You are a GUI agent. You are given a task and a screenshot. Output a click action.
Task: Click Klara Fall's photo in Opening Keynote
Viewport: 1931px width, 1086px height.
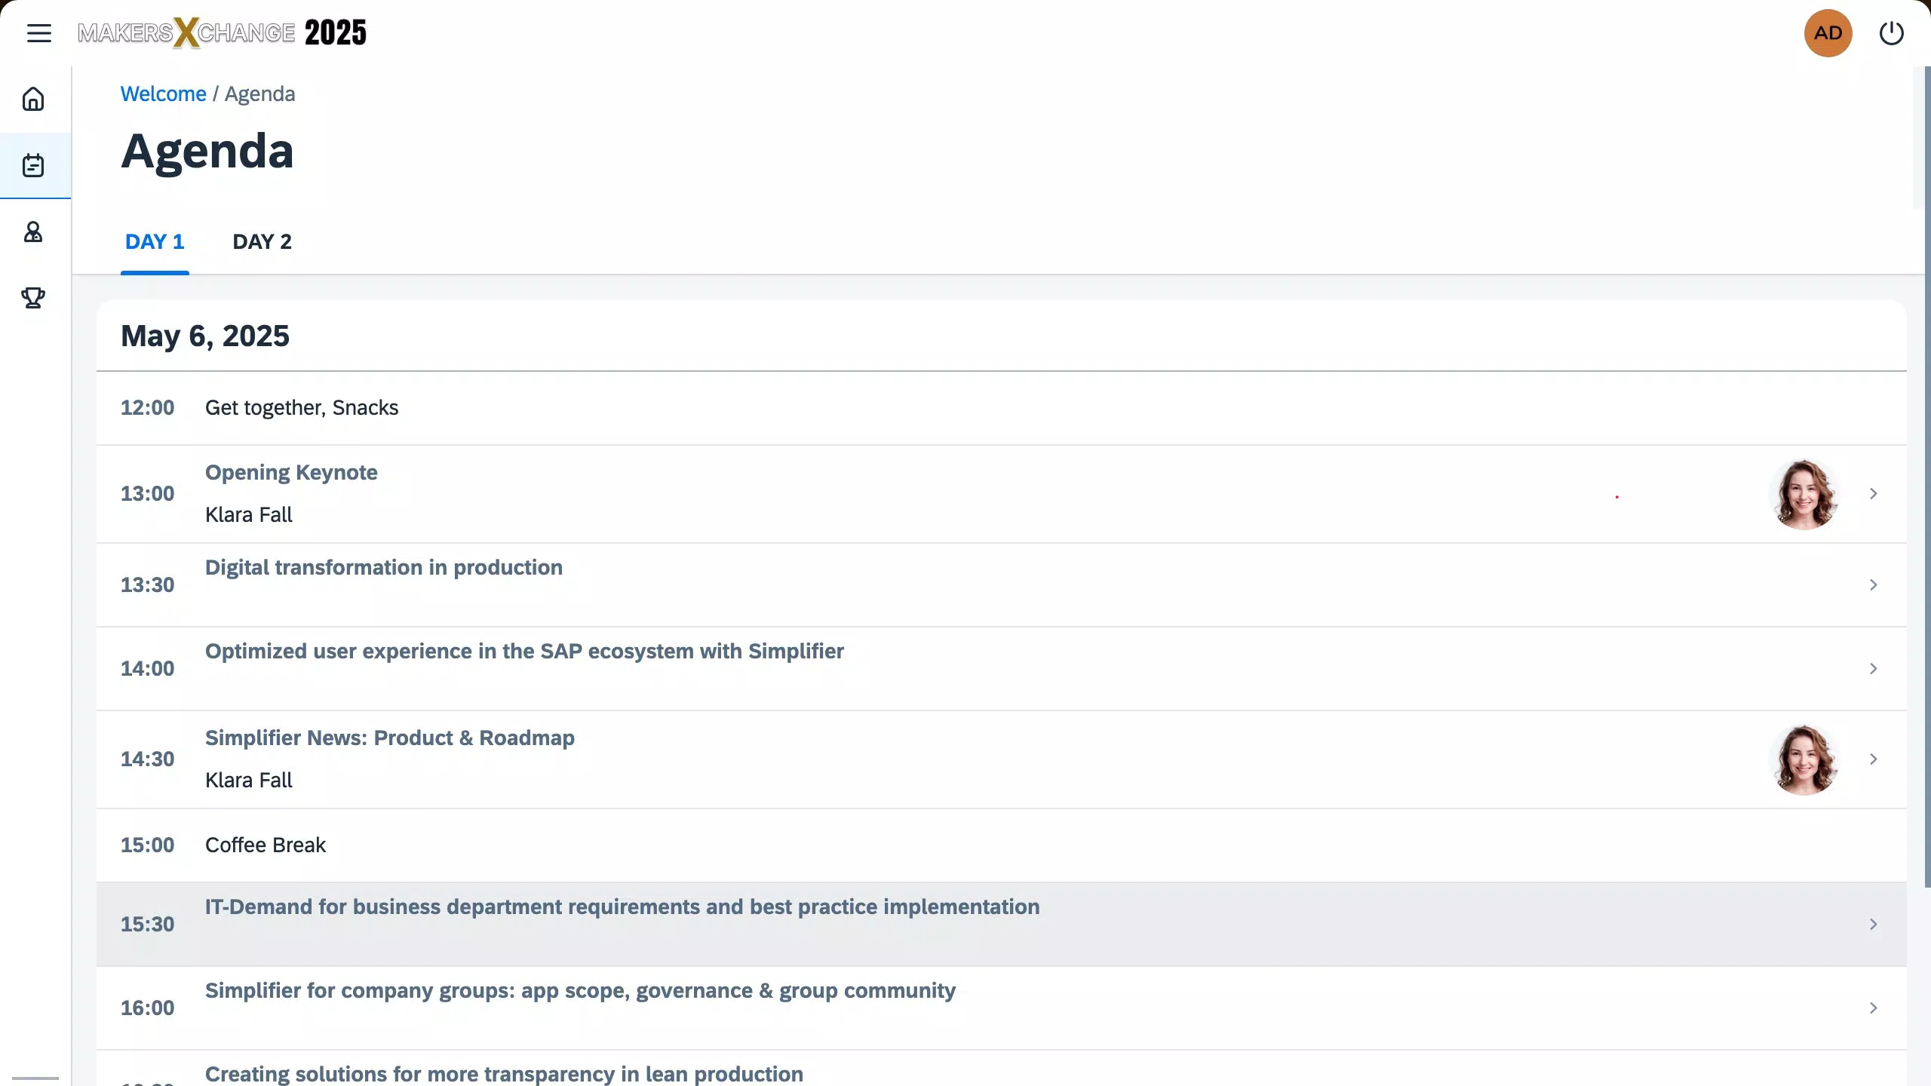point(1804,494)
